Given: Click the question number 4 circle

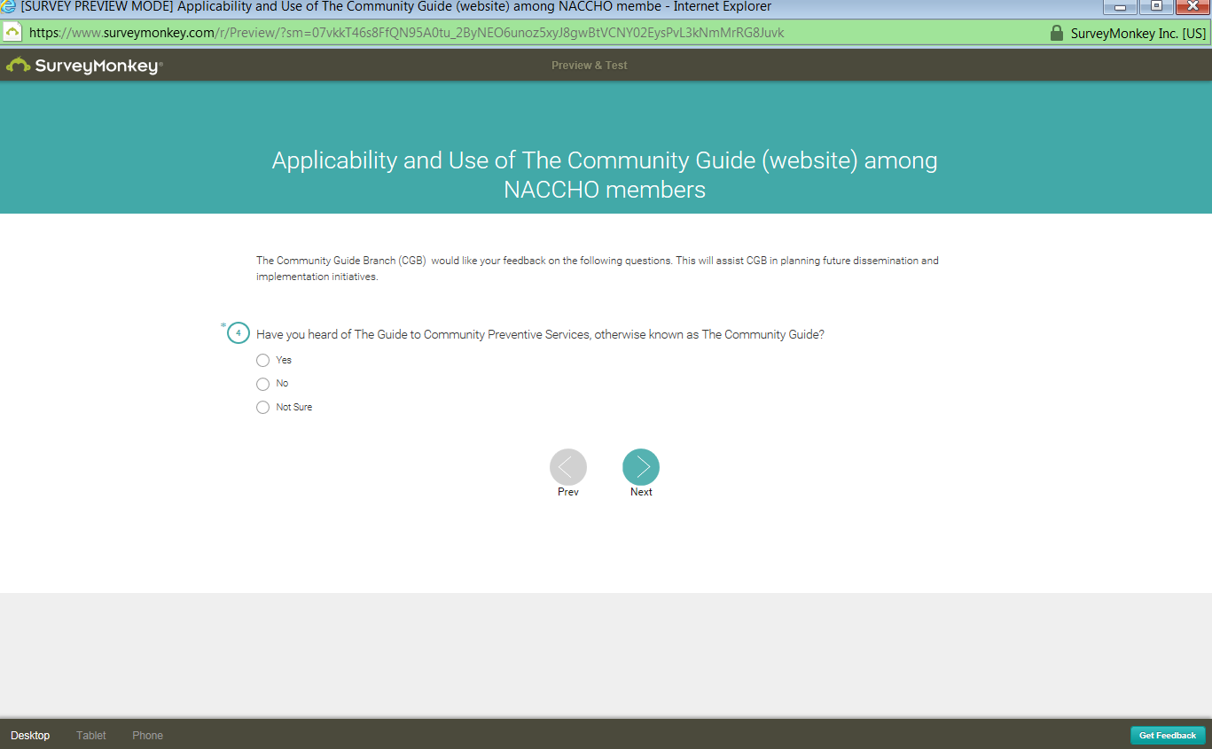Looking at the screenshot, I should coord(238,333).
